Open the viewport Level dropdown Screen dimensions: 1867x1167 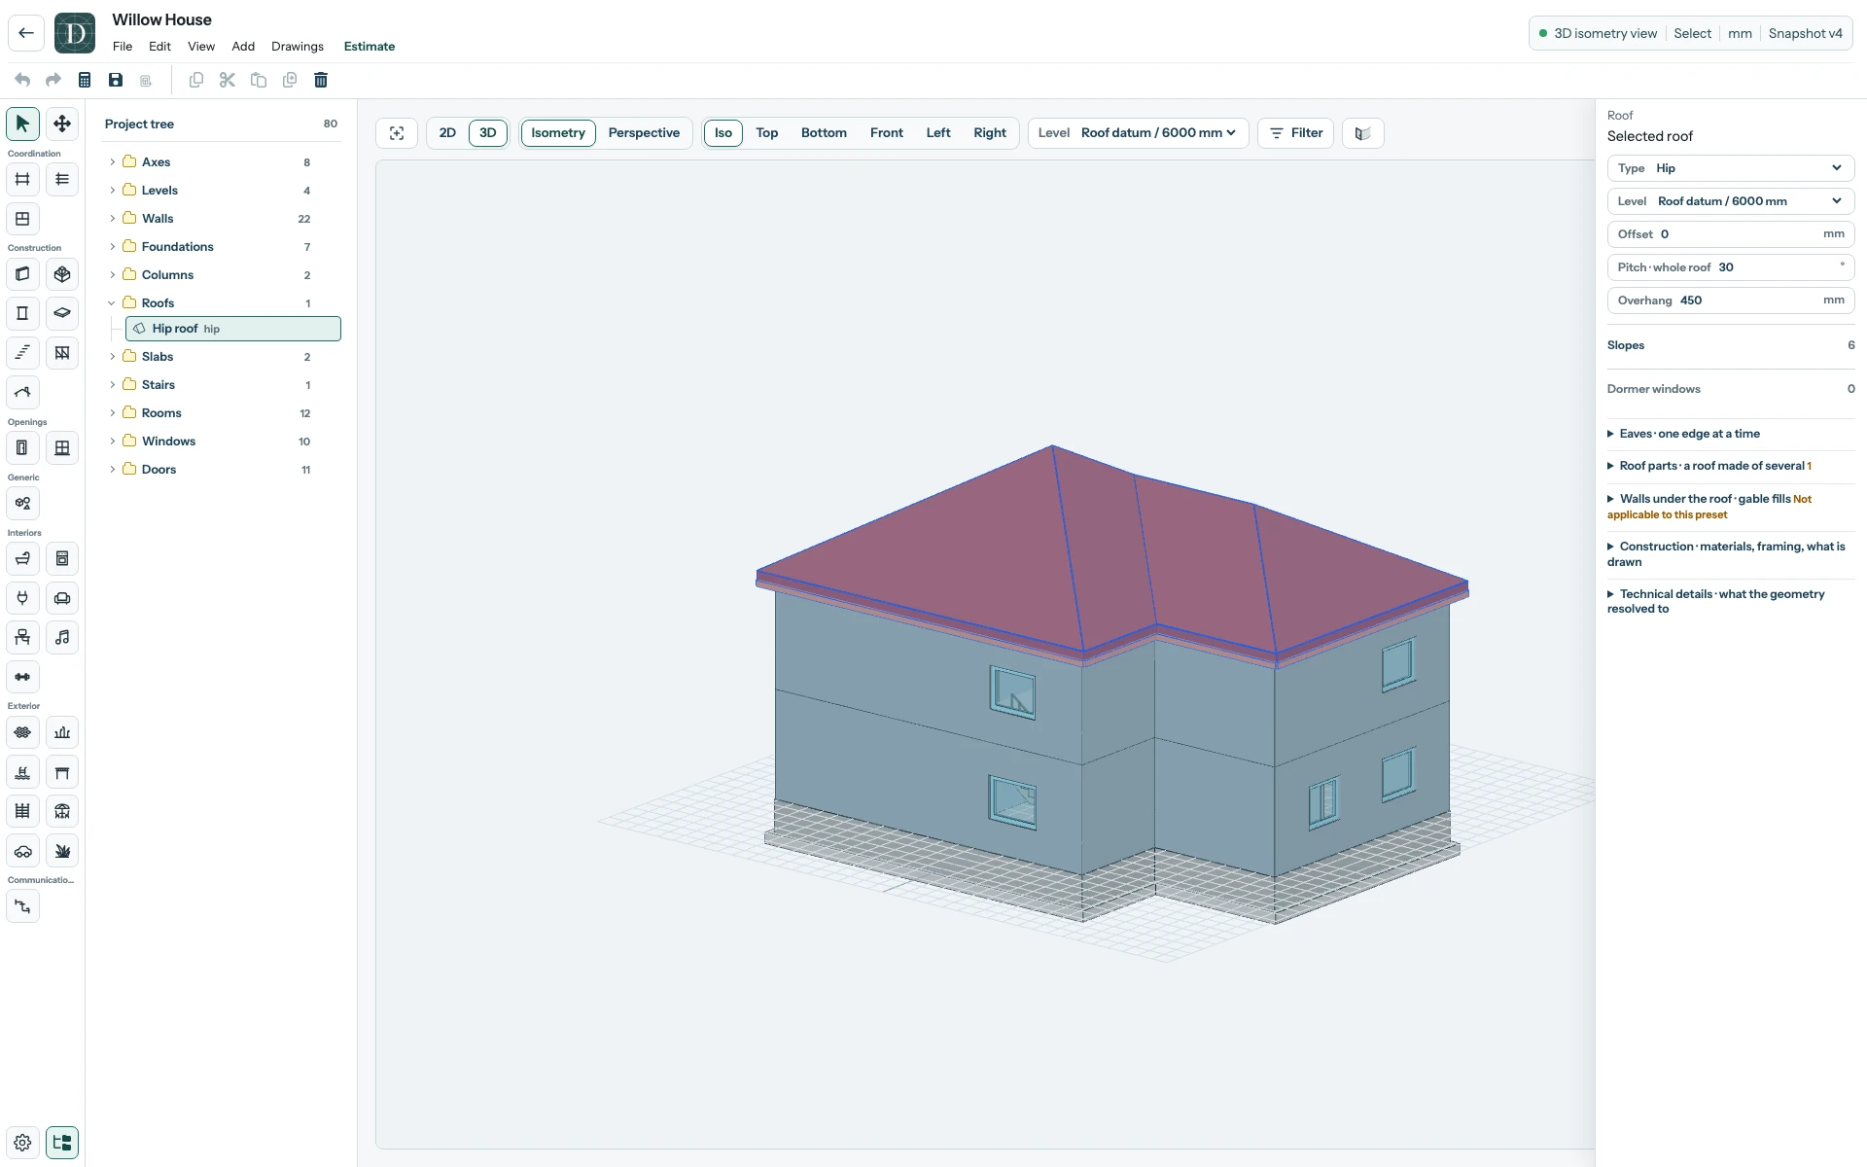(1138, 133)
